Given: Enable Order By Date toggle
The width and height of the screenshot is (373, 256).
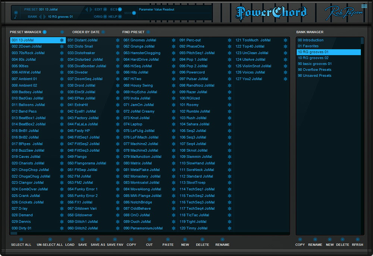Looking at the screenshot, I should (103, 32).
